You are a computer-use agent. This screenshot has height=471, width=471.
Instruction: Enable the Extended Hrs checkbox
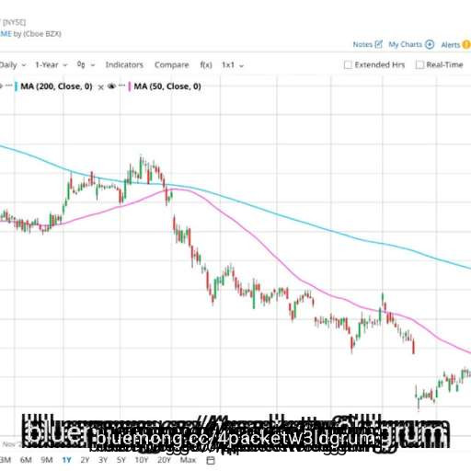click(348, 65)
